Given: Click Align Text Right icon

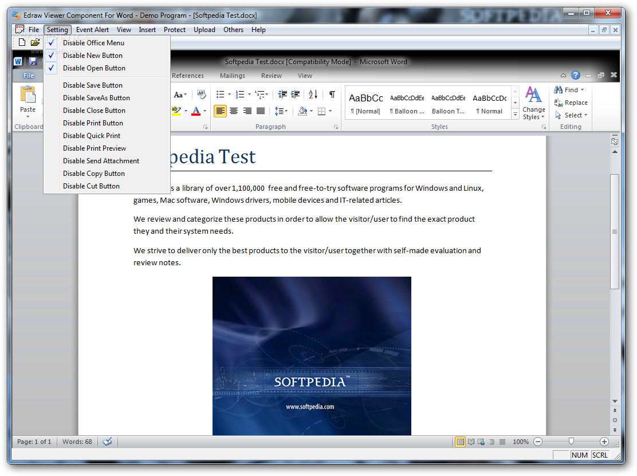Looking at the screenshot, I should click(247, 111).
